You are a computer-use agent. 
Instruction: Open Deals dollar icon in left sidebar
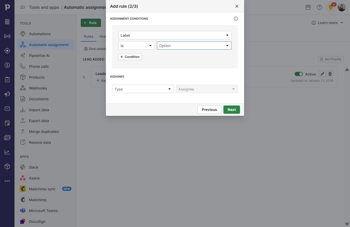point(7,65)
